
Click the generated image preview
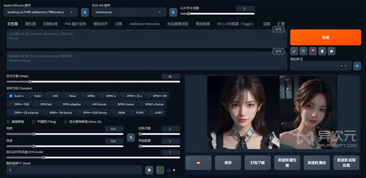coord(272,112)
